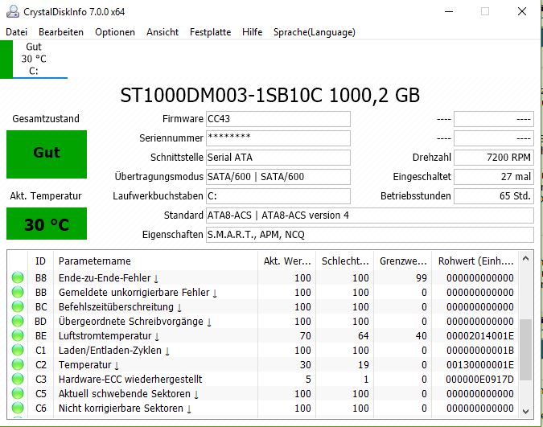The width and height of the screenshot is (543, 427).
Task: Open the Sprache(Language) menu
Action: (x=315, y=32)
